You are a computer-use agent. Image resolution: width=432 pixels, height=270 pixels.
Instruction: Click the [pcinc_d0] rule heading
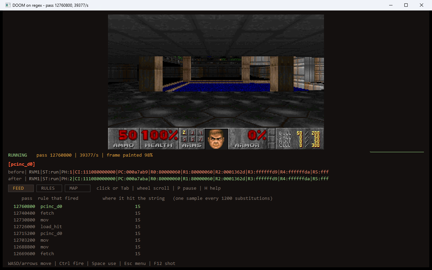coord(22,164)
